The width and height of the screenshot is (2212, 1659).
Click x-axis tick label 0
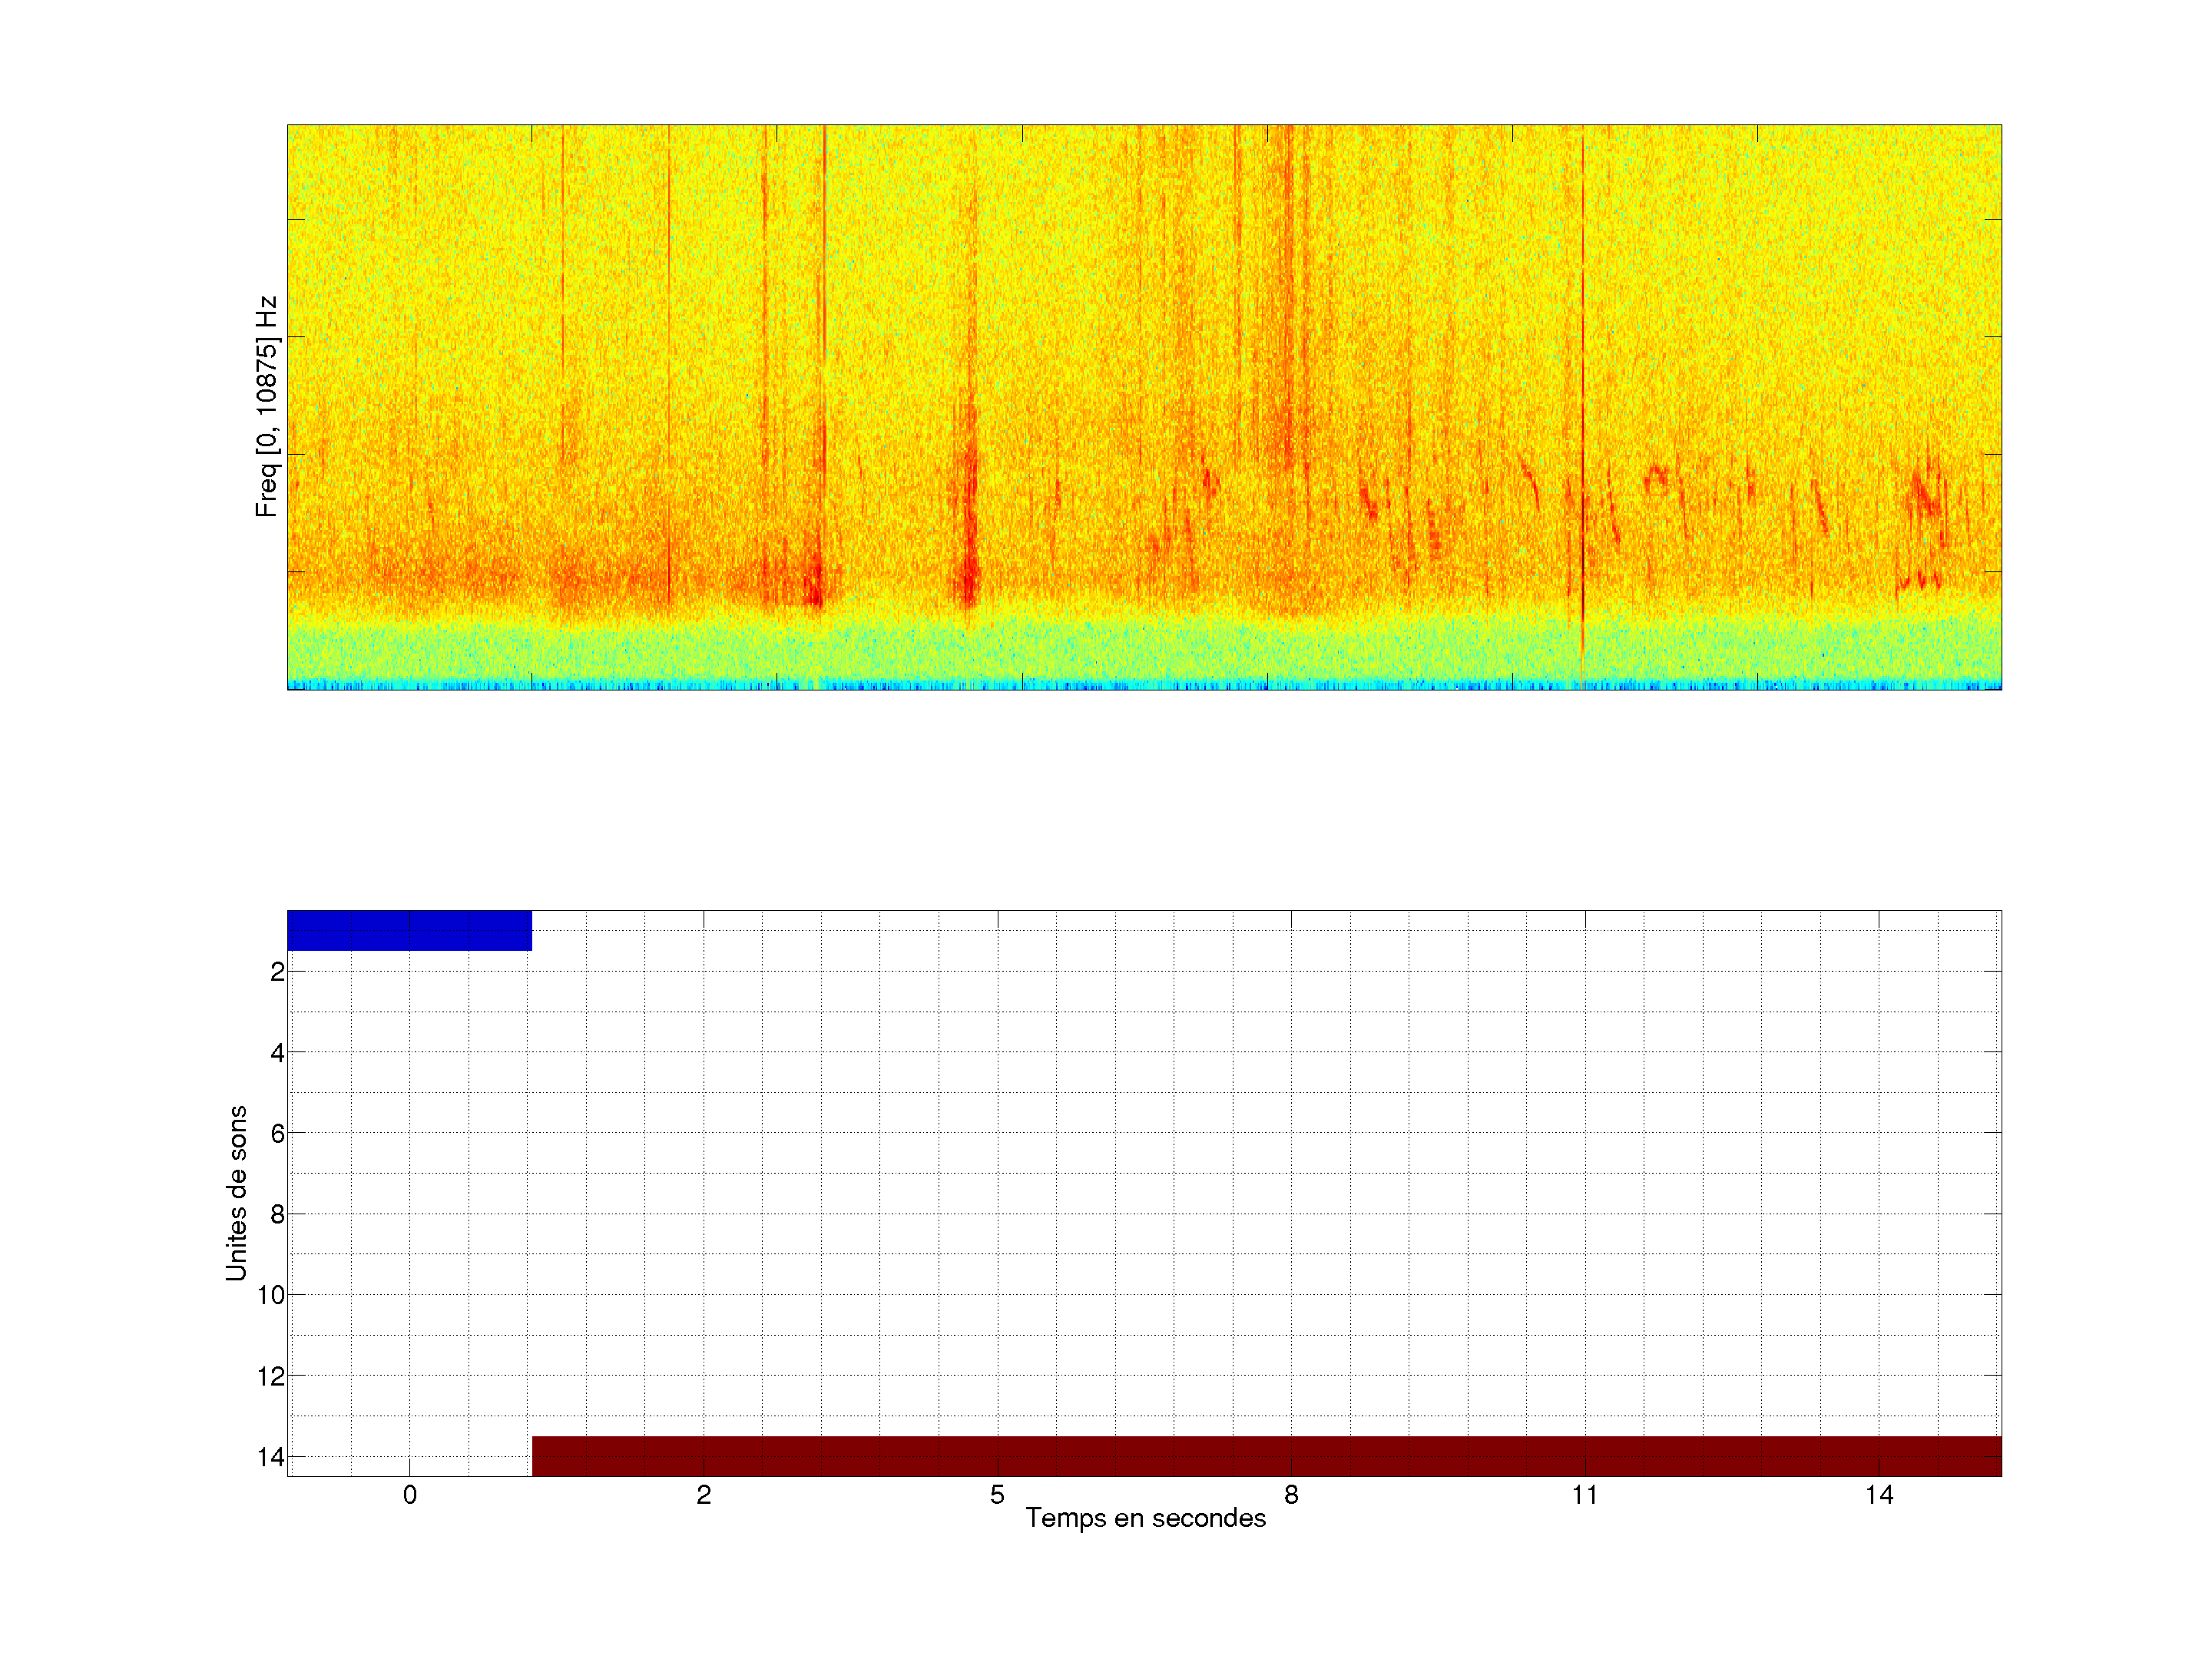tap(410, 1495)
